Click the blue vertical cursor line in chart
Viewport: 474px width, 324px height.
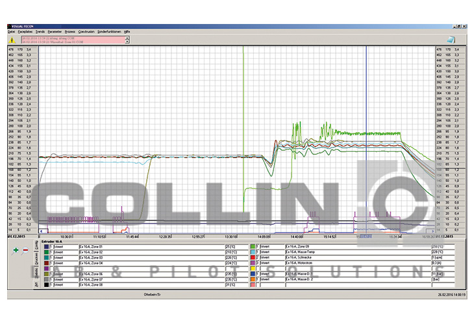(x=366, y=139)
